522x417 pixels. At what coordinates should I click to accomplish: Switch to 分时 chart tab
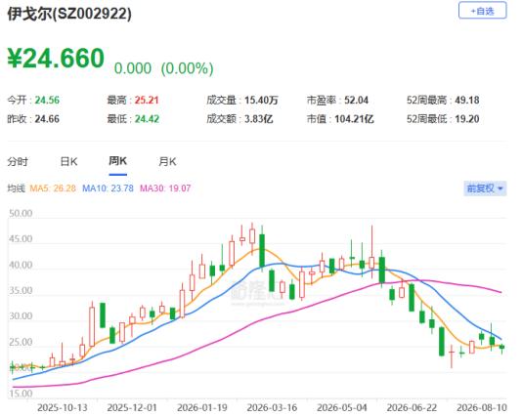point(18,161)
